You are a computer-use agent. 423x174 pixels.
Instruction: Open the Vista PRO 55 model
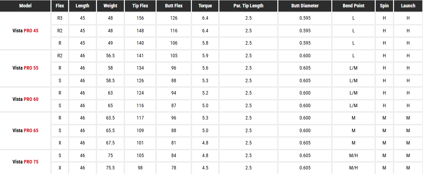[x=25, y=68]
